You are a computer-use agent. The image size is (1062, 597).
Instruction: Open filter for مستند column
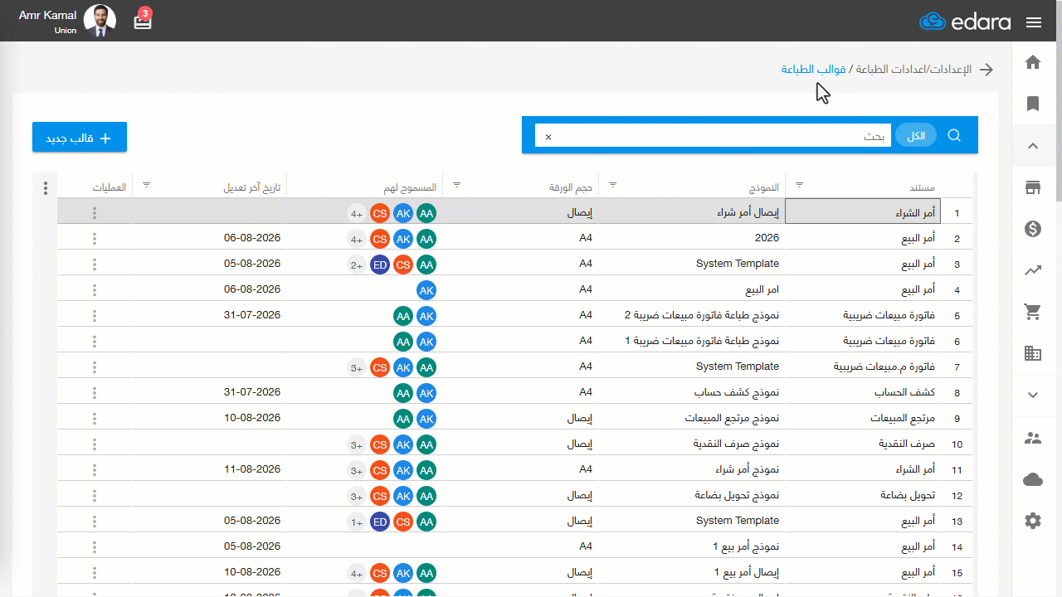point(800,185)
